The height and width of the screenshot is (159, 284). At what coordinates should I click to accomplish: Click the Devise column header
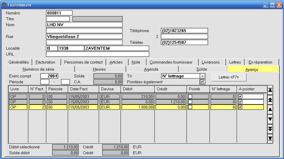click(x=110, y=89)
